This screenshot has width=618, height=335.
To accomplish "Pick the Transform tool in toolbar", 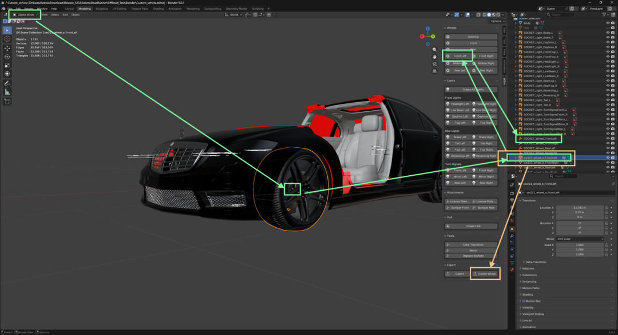I will pyautogui.click(x=7, y=74).
